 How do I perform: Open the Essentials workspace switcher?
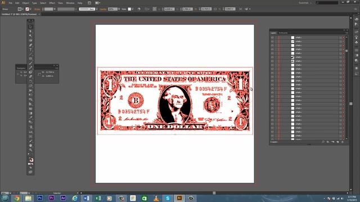[x=305, y=3]
